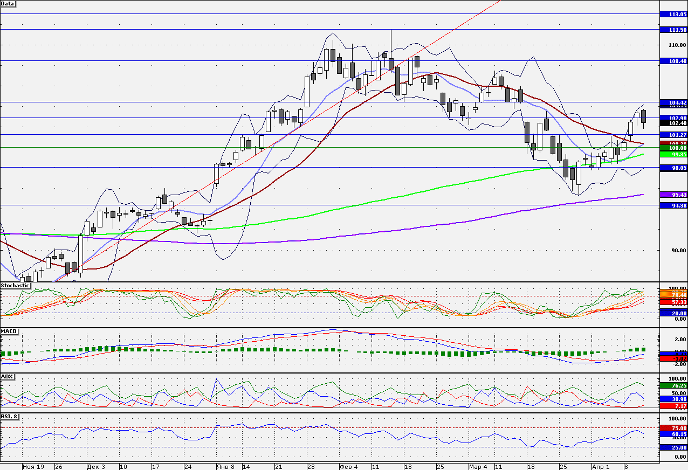The width and height of the screenshot is (688, 470).
Task: Select the blue 60.15 RSI value tag
Action: tap(673, 434)
